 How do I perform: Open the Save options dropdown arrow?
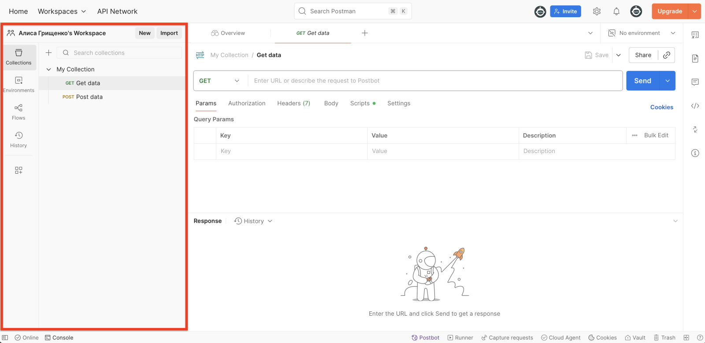point(618,55)
